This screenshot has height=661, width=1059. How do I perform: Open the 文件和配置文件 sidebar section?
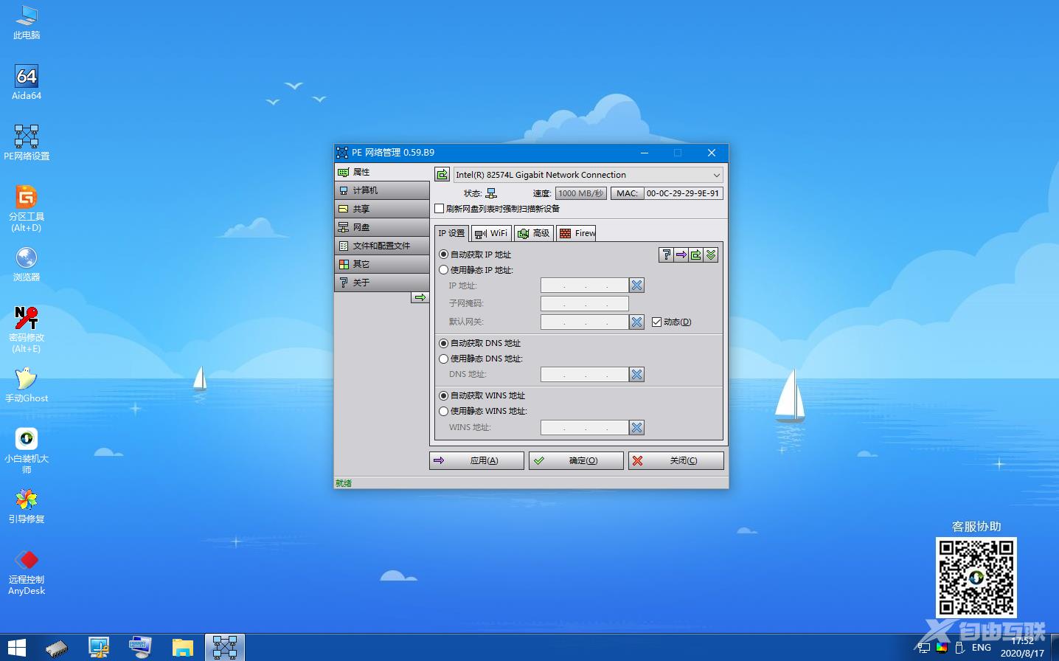tap(382, 246)
